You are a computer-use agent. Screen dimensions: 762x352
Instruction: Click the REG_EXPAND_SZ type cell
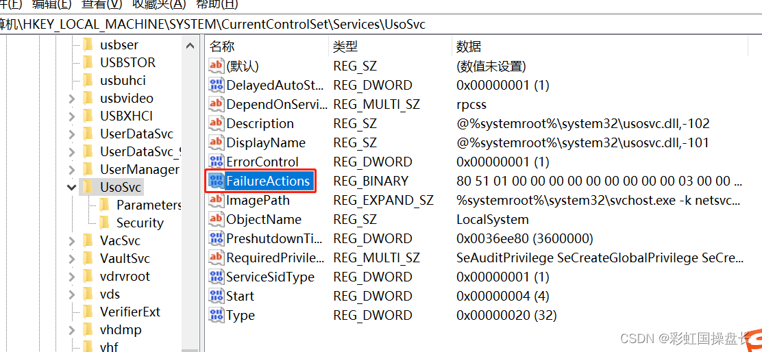pyautogui.click(x=384, y=201)
